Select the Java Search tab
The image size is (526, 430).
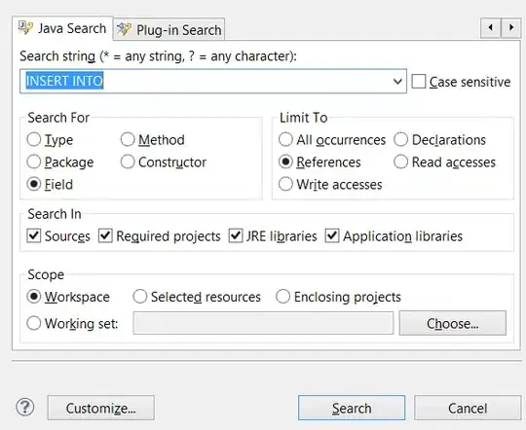coord(62,28)
